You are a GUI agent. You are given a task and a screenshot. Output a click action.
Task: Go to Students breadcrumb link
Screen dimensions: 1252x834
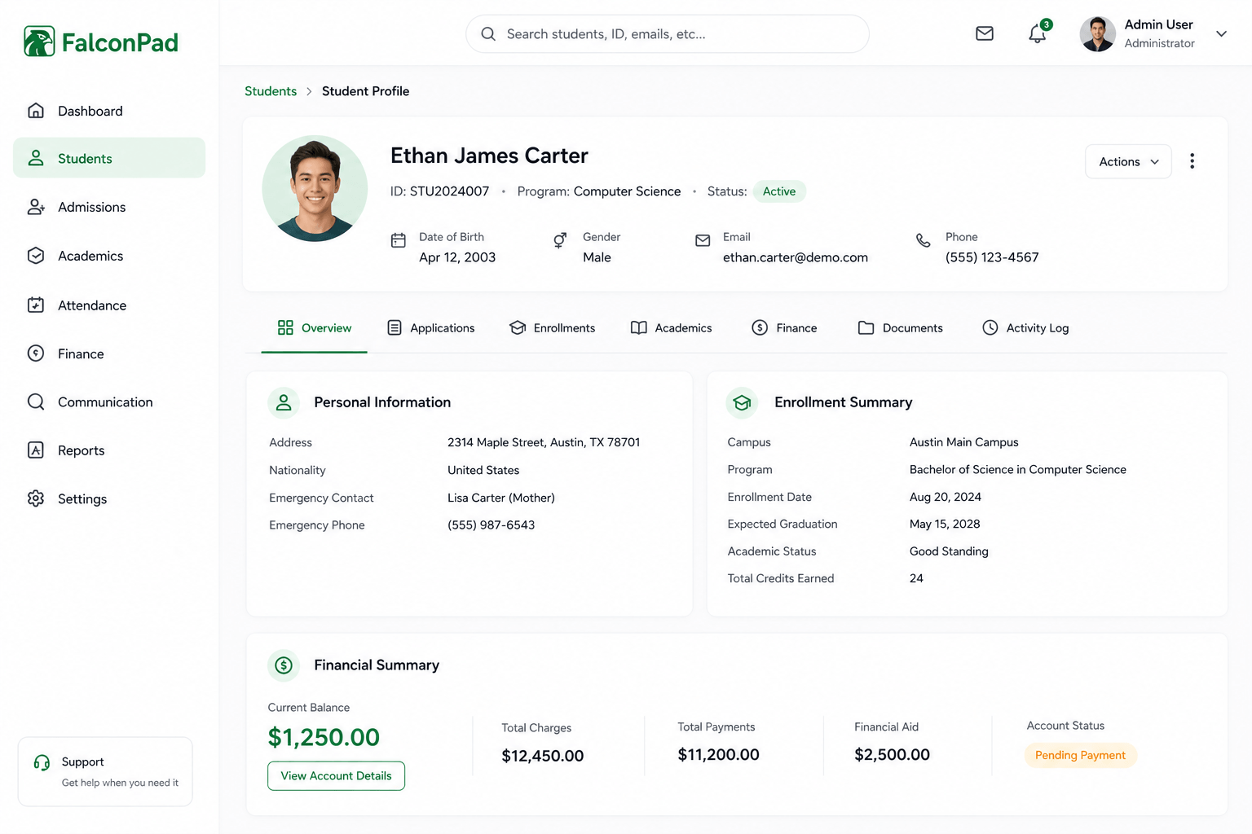coord(271,91)
